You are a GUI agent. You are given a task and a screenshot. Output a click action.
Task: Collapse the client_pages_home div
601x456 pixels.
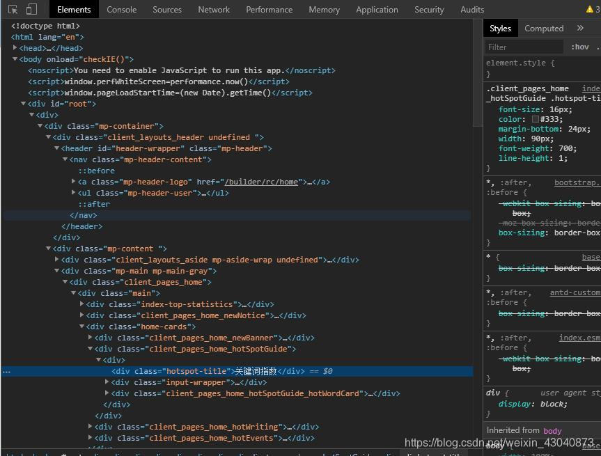coord(65,282)
